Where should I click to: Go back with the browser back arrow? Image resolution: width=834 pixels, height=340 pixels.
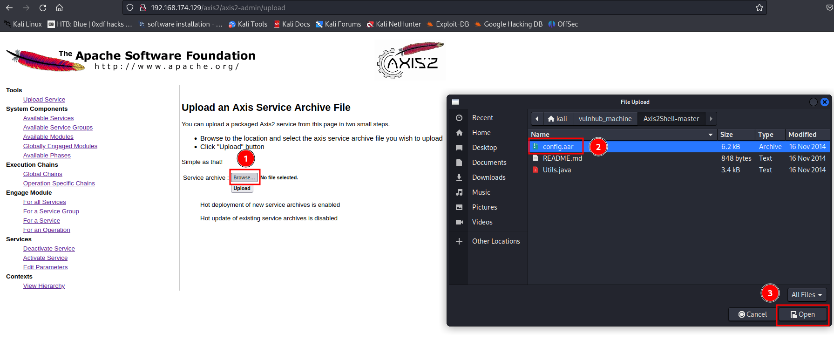tap(9, 8)
